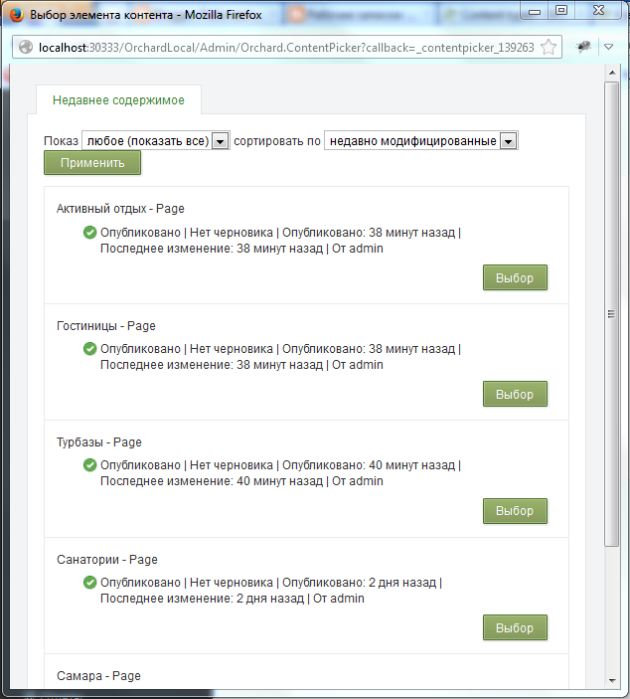The width and height of the screenshot is (630, 699).
Task: Click Выбор for Турбазы page
Action: [x=515, y=511]
